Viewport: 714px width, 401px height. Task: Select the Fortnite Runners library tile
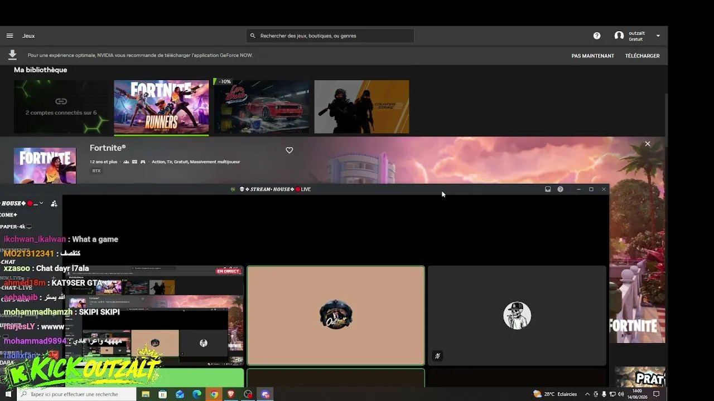[161, 107]
